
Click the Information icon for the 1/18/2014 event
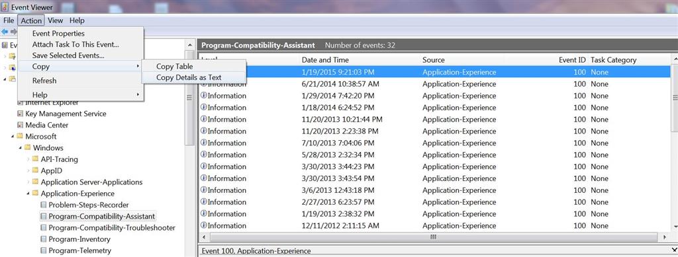tap(204, 108)
